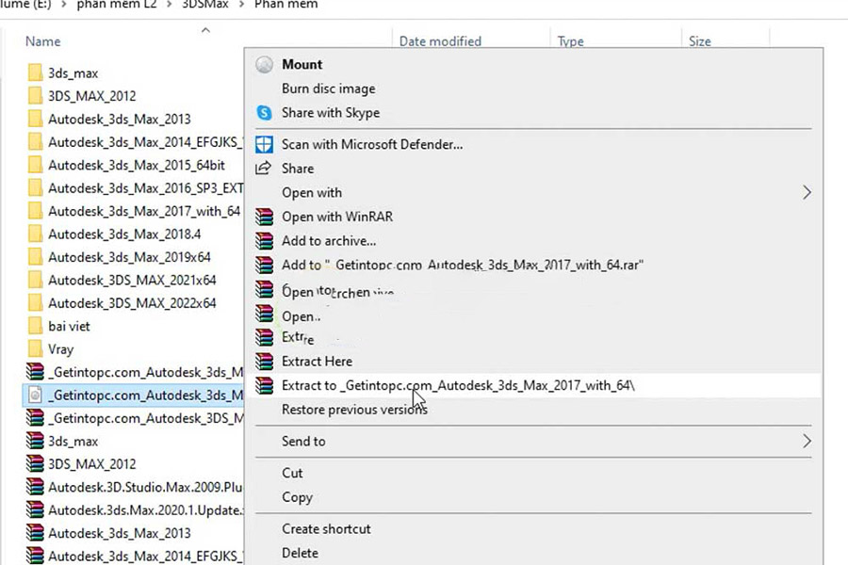
Task: Choose Delete from the context menu
Action: coord(300,553)
